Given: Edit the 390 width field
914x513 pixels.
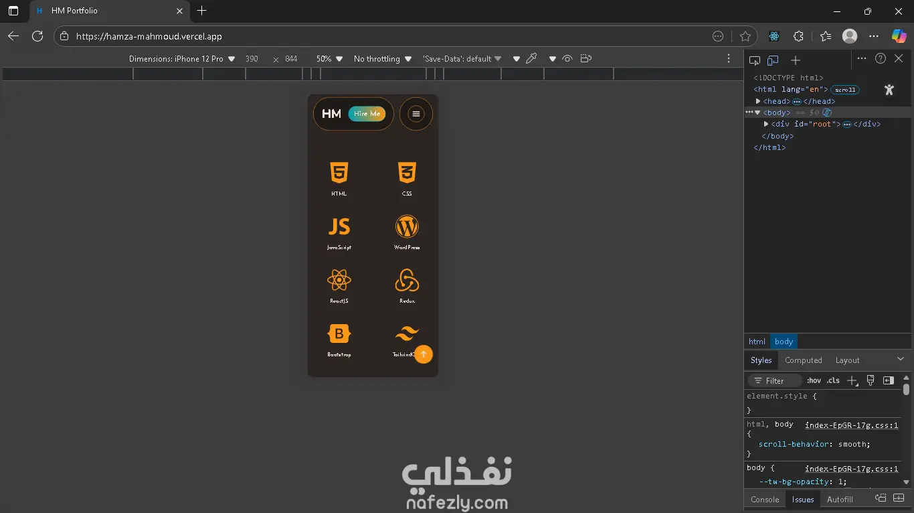Looking at the screenshot, I should pos(252,59).
